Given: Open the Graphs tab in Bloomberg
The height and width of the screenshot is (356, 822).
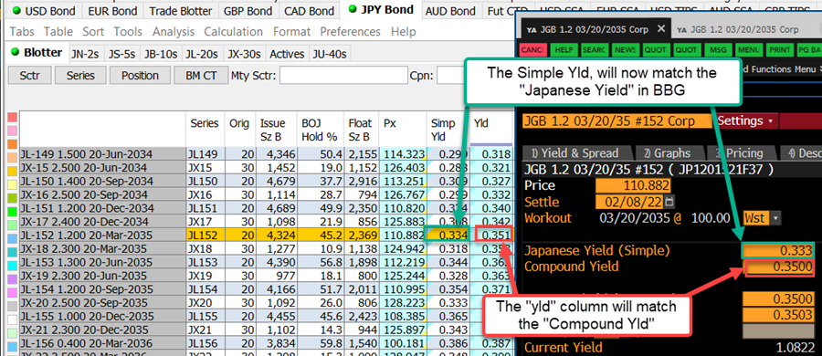Looking at the screenshot, I should (667, 153).
